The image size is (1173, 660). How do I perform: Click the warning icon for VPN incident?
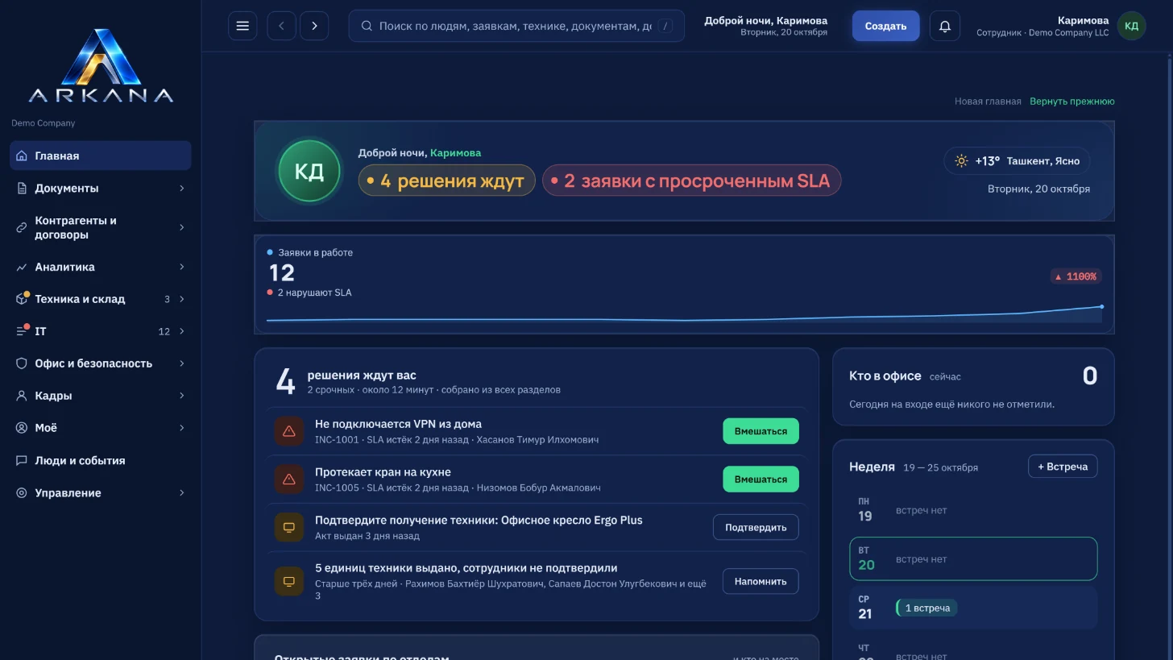point(288,431)
